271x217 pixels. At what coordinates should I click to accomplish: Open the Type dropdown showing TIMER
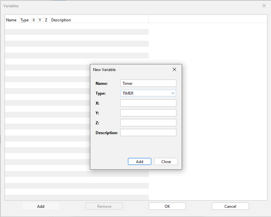[x=148, y=93]
